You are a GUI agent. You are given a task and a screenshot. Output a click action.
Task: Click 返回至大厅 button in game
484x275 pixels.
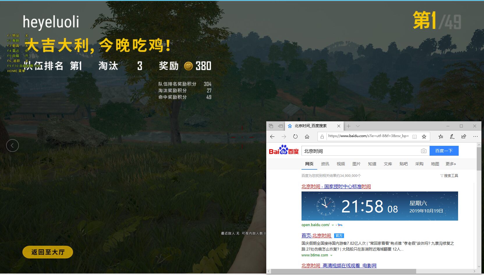pos(48,252)
